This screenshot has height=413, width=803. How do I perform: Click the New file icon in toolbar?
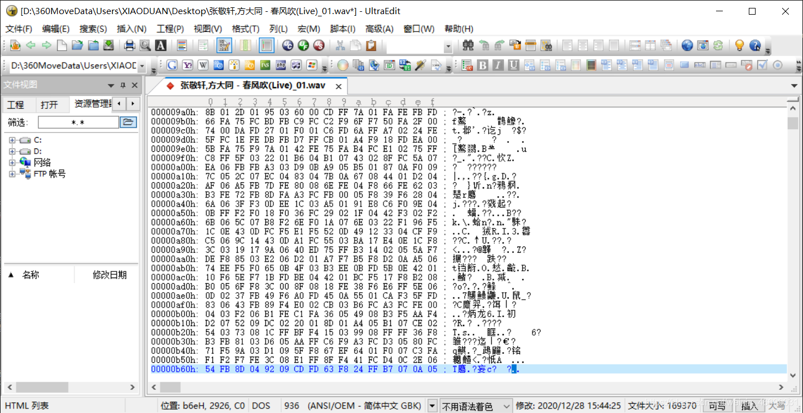[62, 46]
